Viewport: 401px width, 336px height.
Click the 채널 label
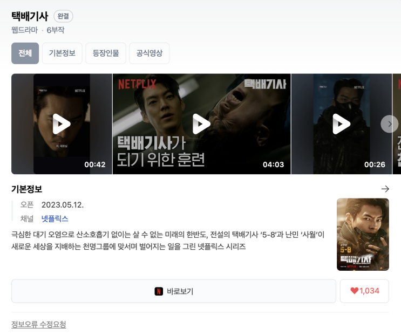27,219
